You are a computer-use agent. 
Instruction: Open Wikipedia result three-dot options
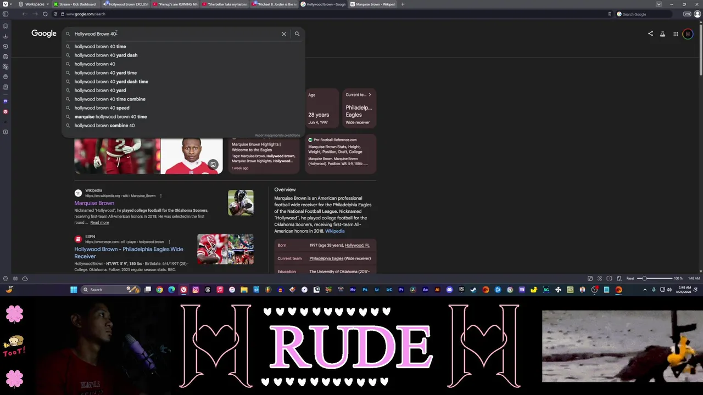tap(160, 196)
